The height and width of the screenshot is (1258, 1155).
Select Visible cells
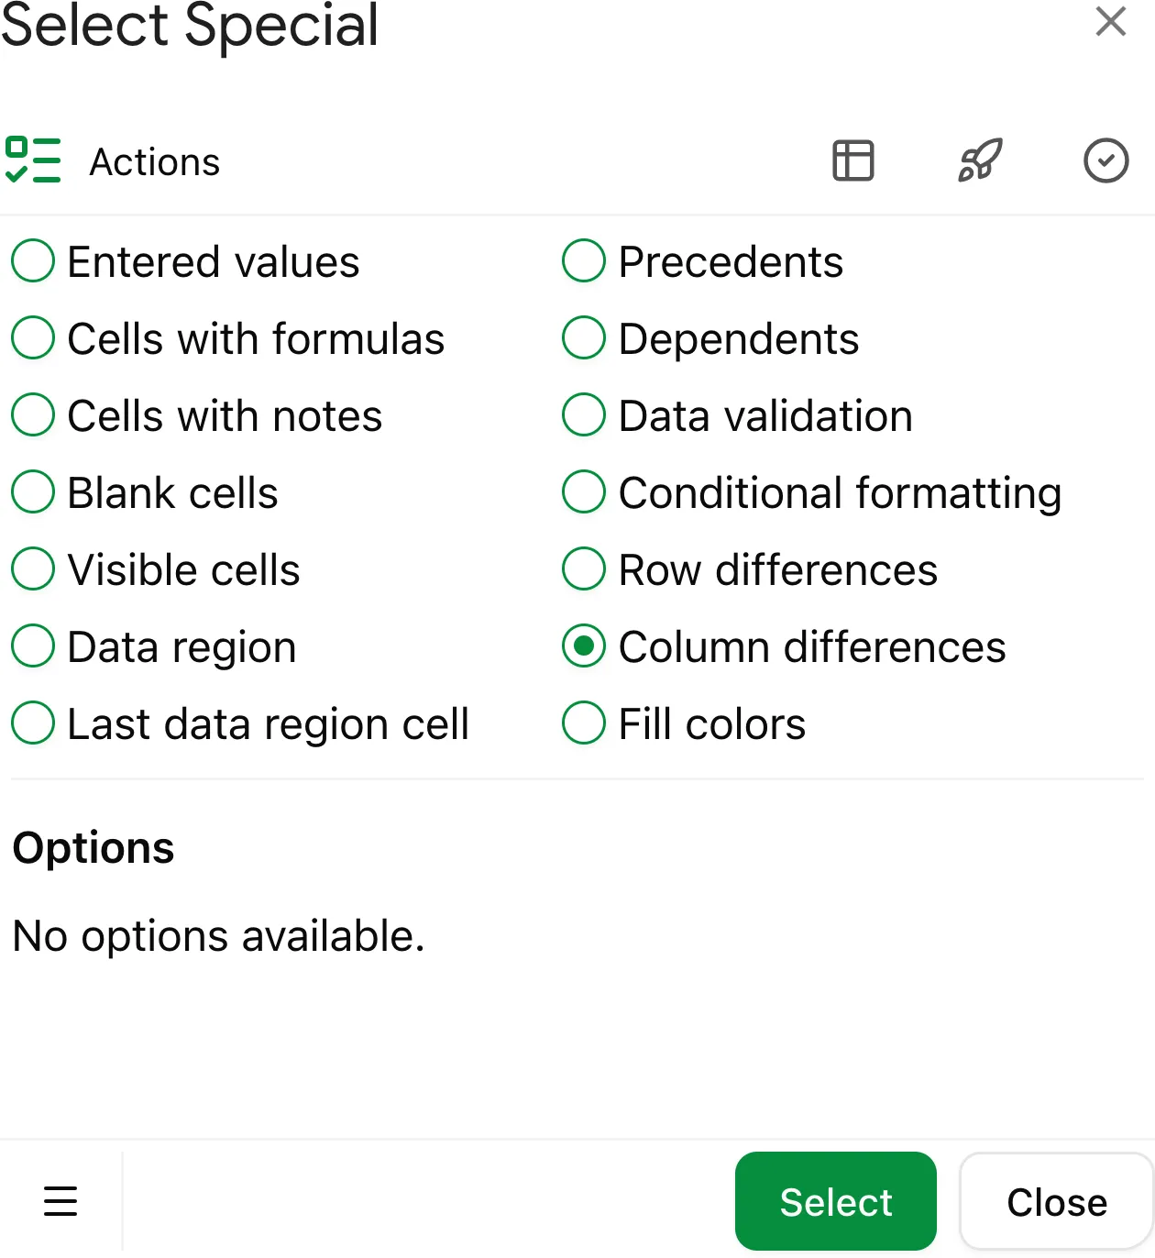pos(32,568)
